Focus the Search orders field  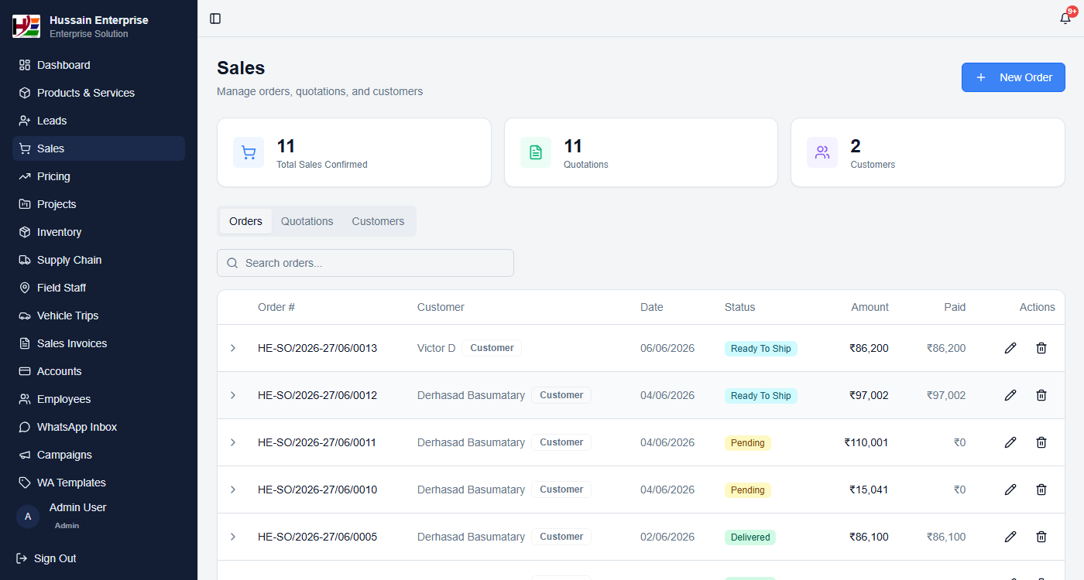(365, 263)
